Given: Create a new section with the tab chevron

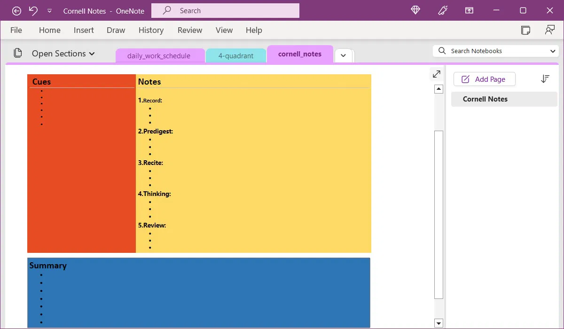Looking at the screenshot, I should click(344, 55).
